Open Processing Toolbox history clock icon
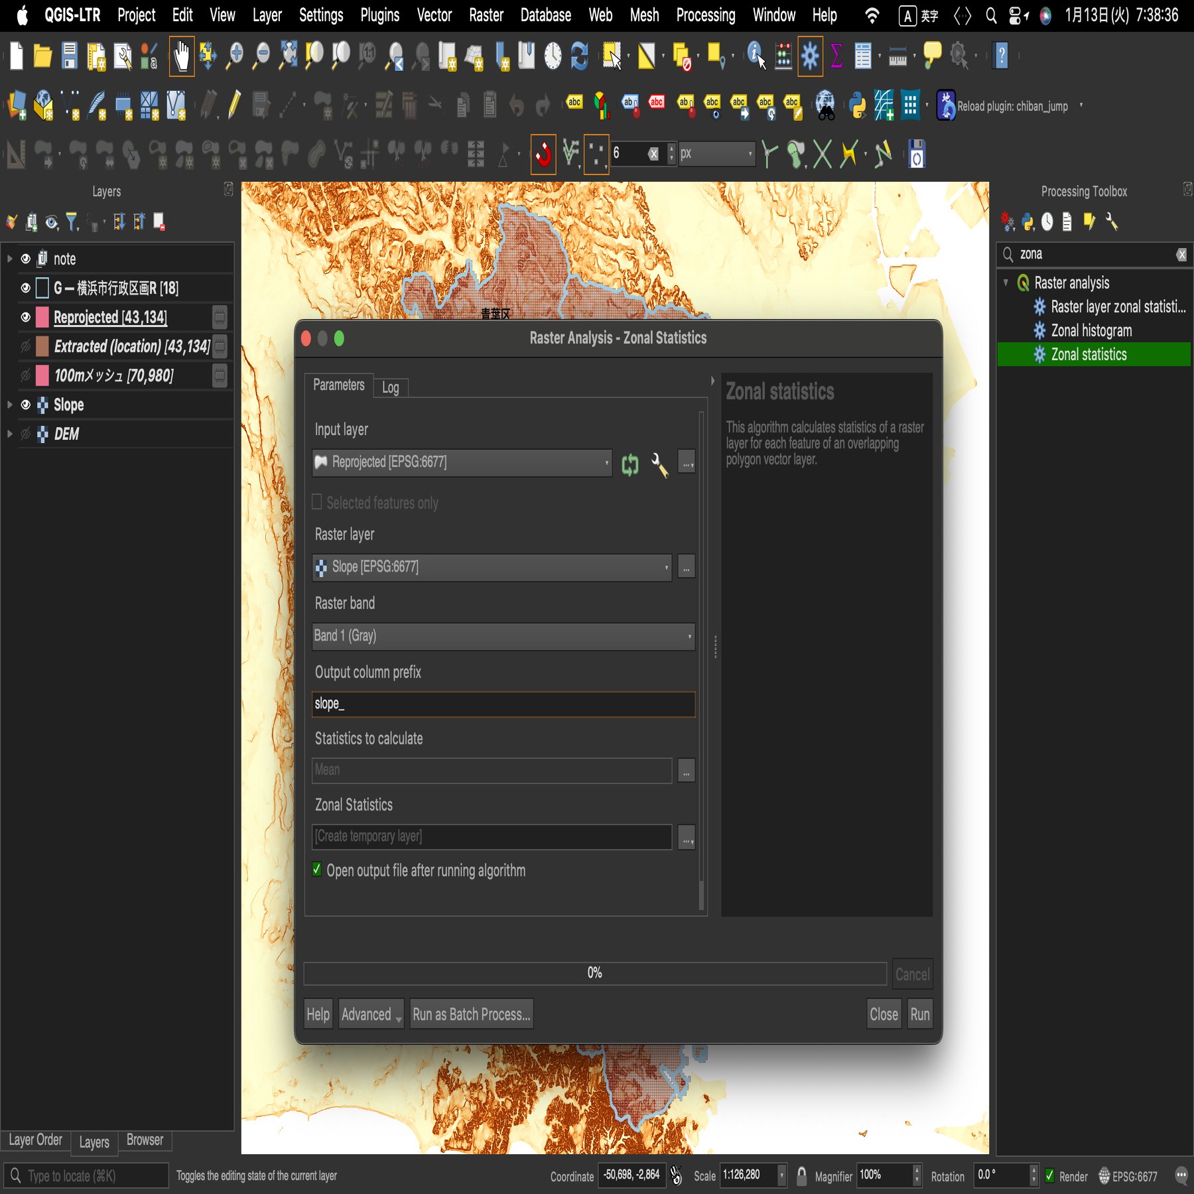 coord(1047,222)
